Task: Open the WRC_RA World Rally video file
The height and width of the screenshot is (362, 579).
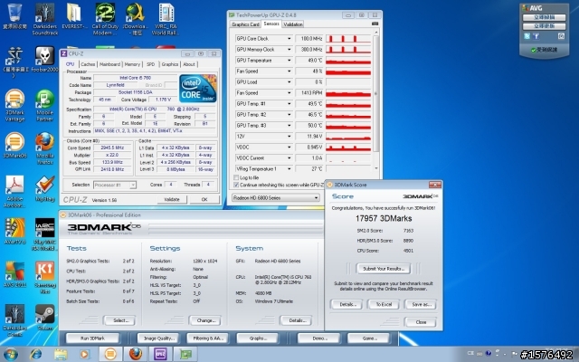Action: pyautogui.click(x=165, y=18)
